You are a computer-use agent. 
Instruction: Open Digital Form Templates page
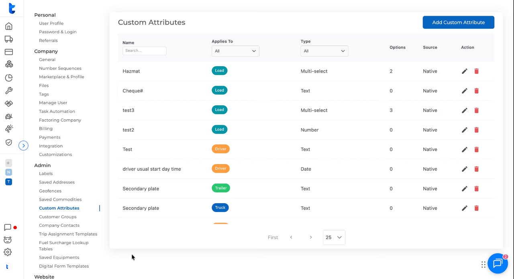(64, 266)
